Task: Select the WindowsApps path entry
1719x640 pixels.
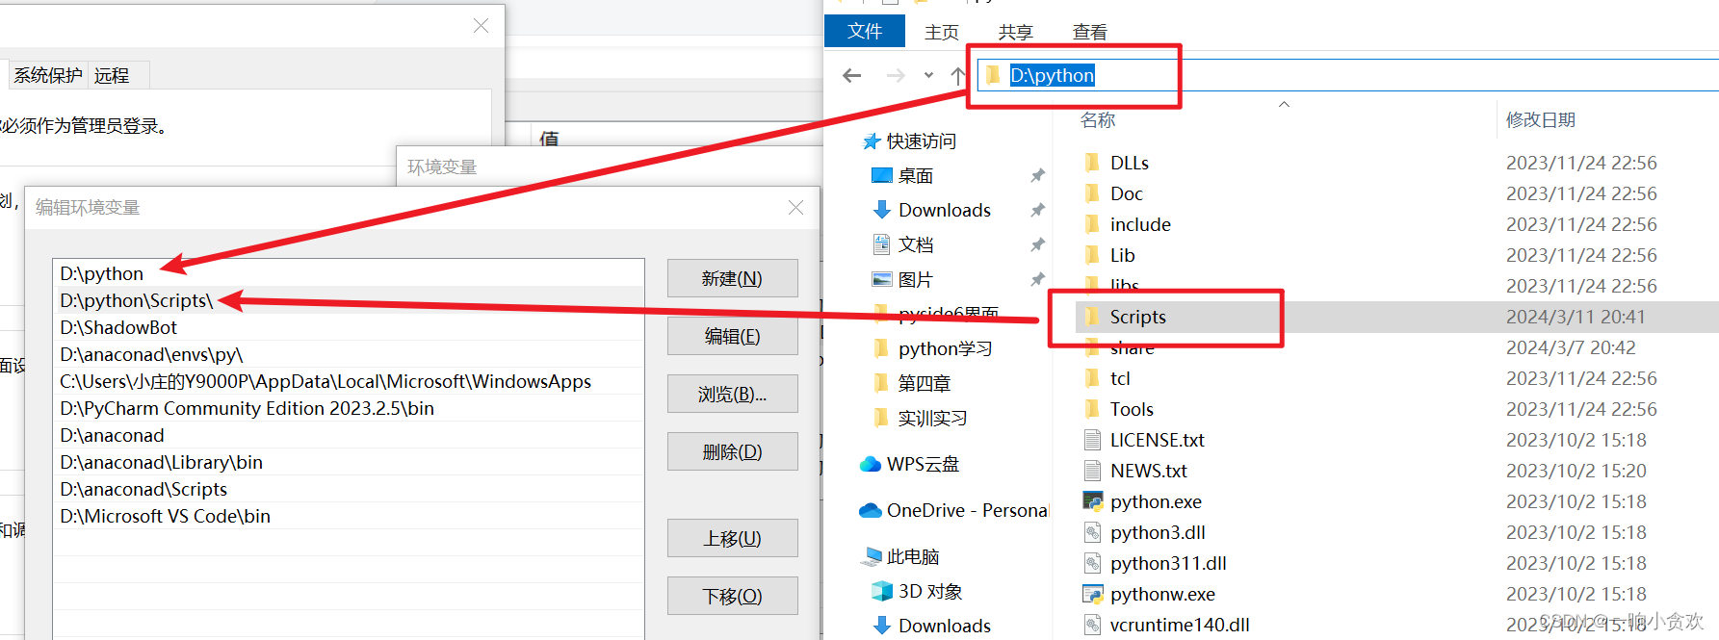Action: point(349,381)
